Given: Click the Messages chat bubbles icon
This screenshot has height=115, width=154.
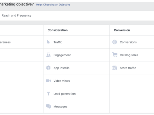Looking at the screenshot, I should tap(49, 107).
